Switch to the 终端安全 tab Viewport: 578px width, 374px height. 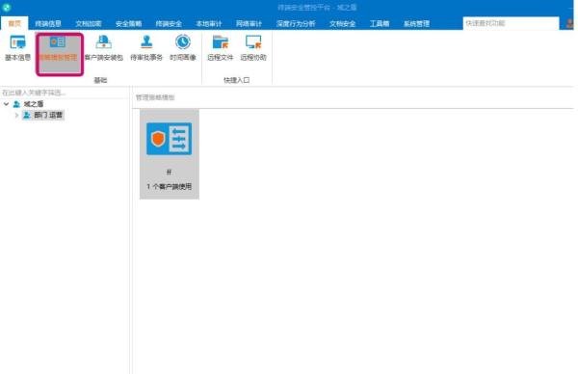click(x=169, y=23)
